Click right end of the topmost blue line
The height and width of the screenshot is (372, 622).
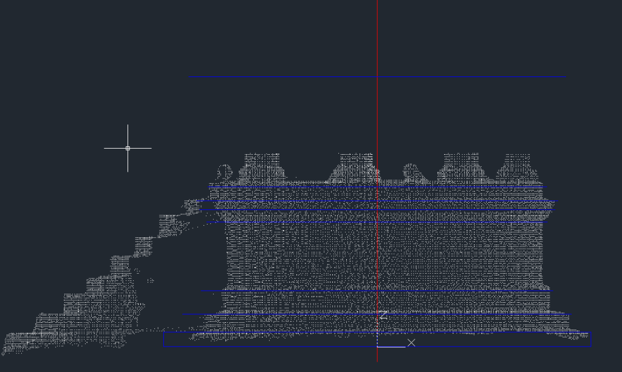coord(566,77)
